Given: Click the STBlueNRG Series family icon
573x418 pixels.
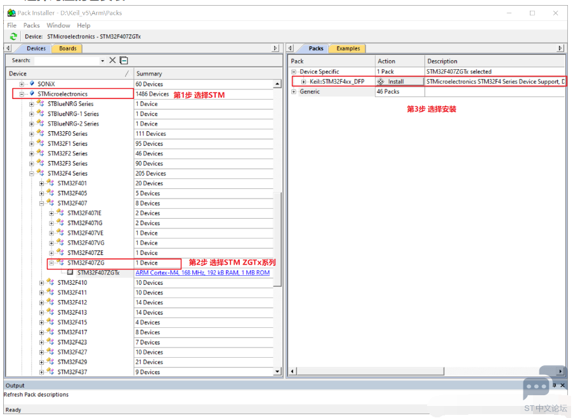Looking at the screenshot, I should pos(41,103).
